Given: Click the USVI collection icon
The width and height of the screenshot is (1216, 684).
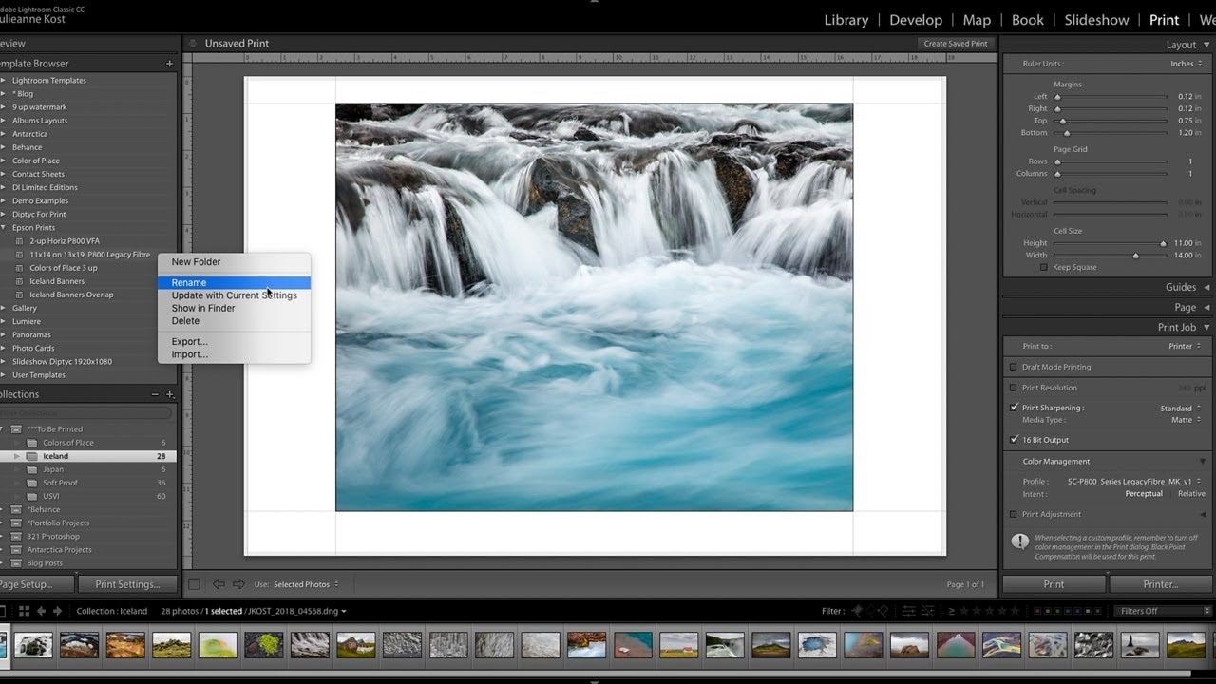Looking at the screenshot, I should (x=31, y=496).
